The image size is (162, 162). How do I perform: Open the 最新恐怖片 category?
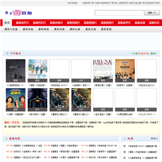[56, 22]
